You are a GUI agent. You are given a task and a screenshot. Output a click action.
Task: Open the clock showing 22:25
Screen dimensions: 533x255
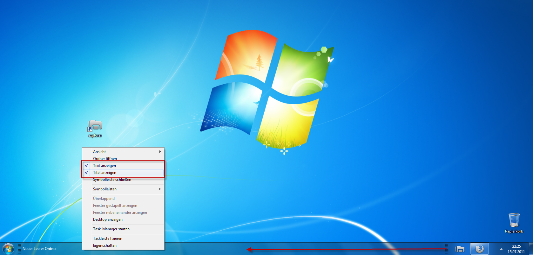(x=516, y=249)
